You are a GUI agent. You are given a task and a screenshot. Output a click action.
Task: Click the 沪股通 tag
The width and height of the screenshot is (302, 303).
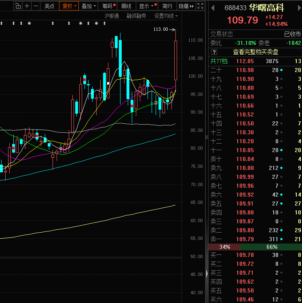[112, 16]
